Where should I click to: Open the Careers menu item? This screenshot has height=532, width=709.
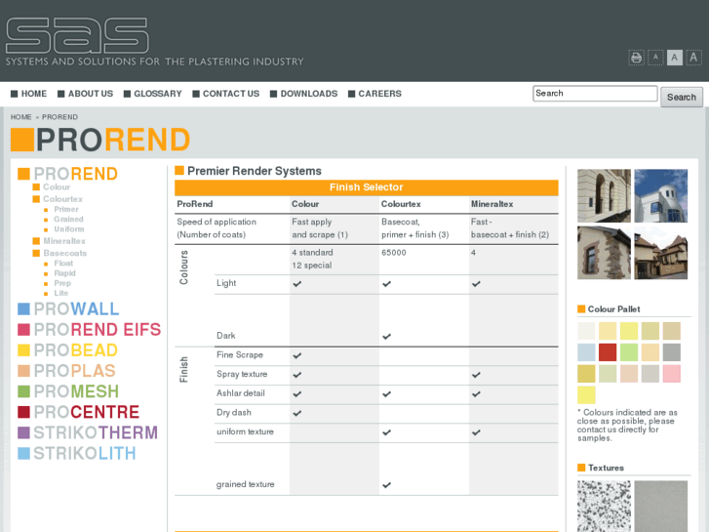pyautogui.click(x=374, y=94)
